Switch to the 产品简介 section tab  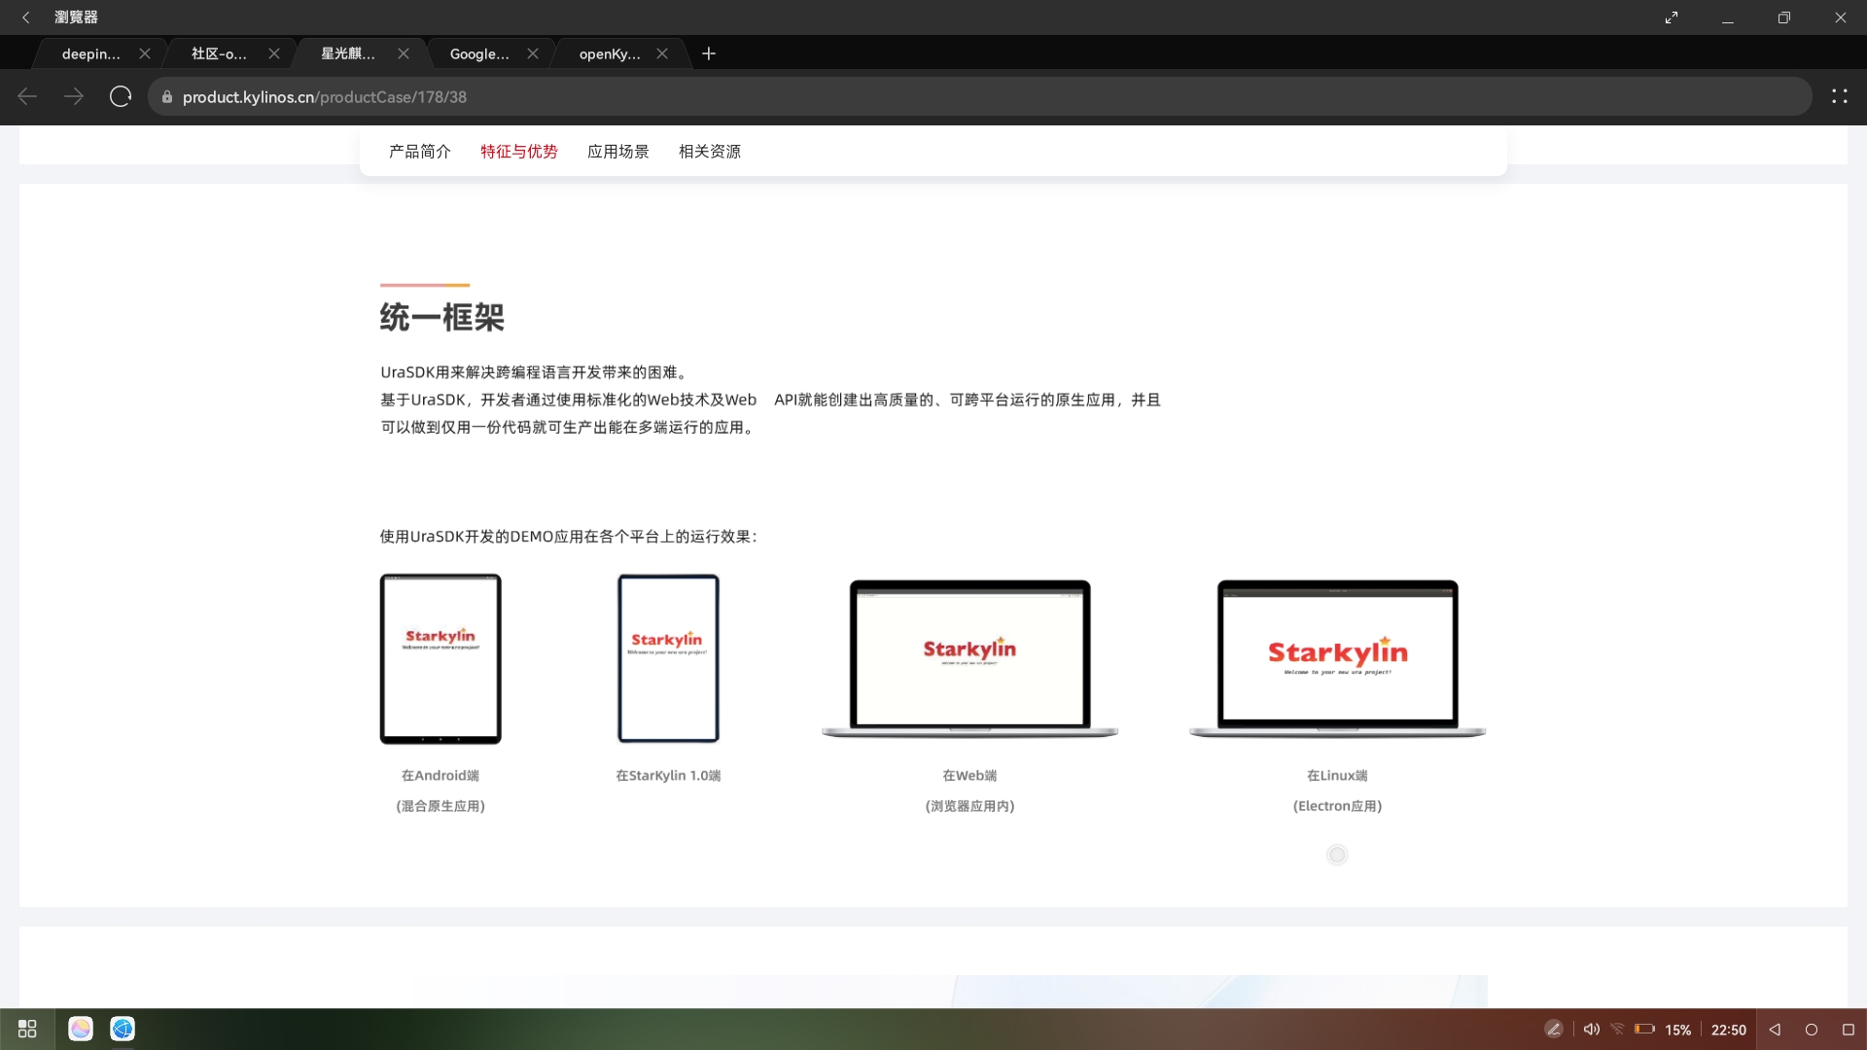[419, 151]
